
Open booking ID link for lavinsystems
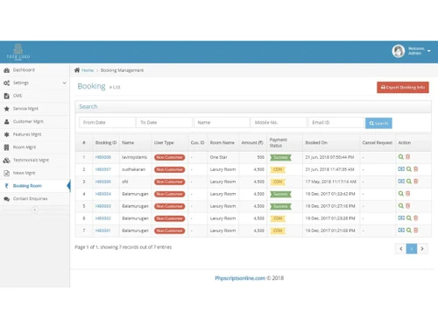coord(103,157)
